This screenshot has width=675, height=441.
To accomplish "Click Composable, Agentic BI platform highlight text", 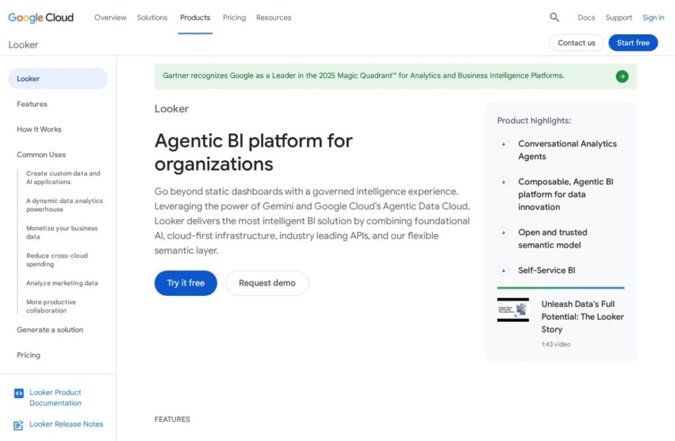I will tap(566, 194).
